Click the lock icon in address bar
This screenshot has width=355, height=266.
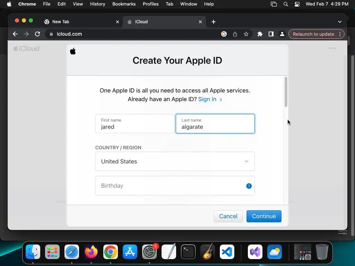click(x=51, y=34)
